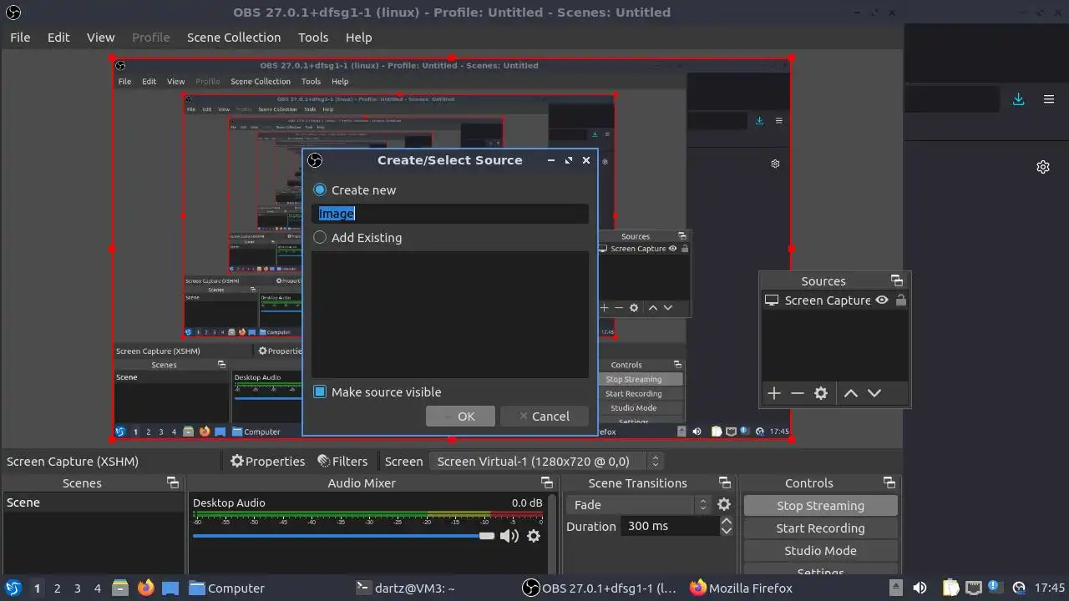Image resolution: width=1069 pixels, height=601 pixels.
Task: Open the Scene Collection menu
Action: click(234, 37)
